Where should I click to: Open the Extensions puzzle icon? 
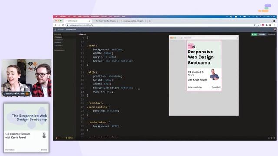[266, 25]
